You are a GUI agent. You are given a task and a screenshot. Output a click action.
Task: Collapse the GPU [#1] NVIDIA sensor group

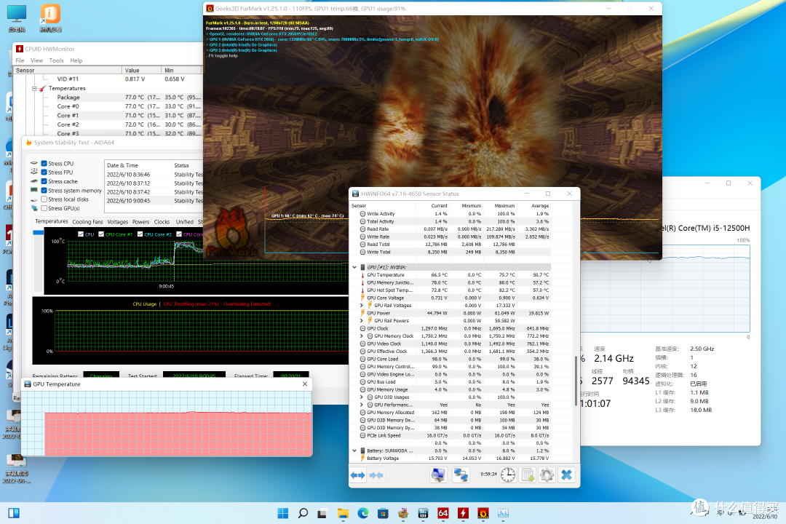354,267
